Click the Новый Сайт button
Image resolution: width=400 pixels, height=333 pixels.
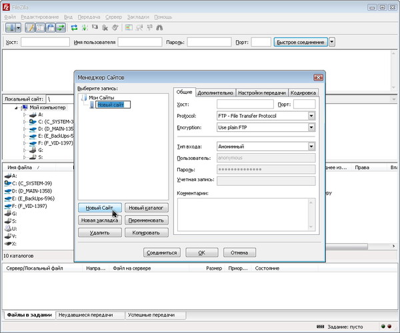point(100,208)
